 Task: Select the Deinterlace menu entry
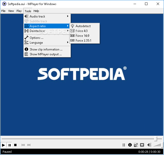47,31
